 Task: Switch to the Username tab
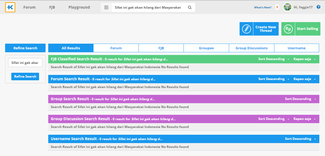pyautogui.click(x=296, y=48)
